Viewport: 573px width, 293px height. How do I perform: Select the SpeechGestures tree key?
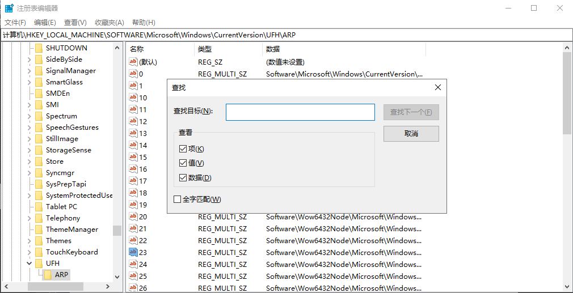click(x=73, y=128)
